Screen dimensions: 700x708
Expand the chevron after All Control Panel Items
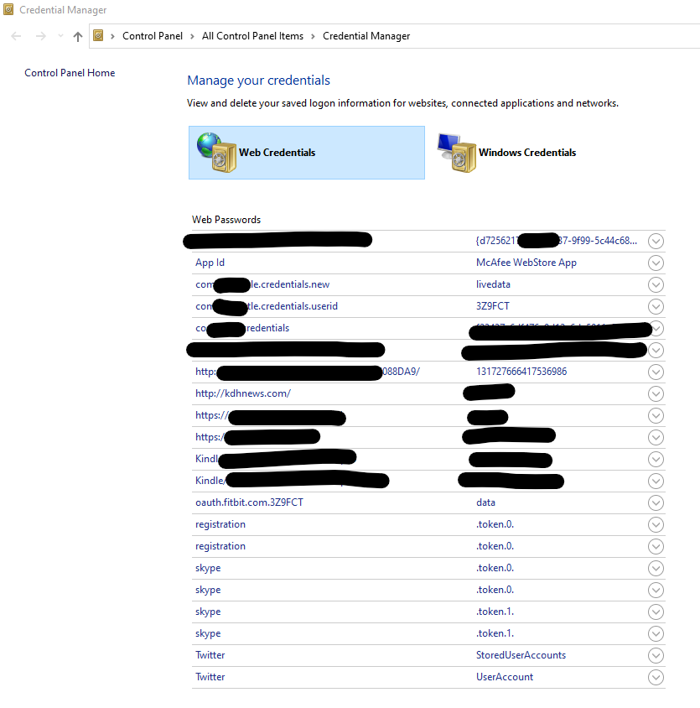coord(313,36)
